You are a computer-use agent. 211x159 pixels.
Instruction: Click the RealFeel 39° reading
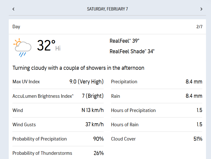click(x=124, y=41)
